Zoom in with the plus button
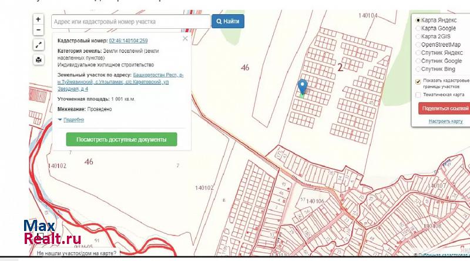 click(x=38, y=19)
